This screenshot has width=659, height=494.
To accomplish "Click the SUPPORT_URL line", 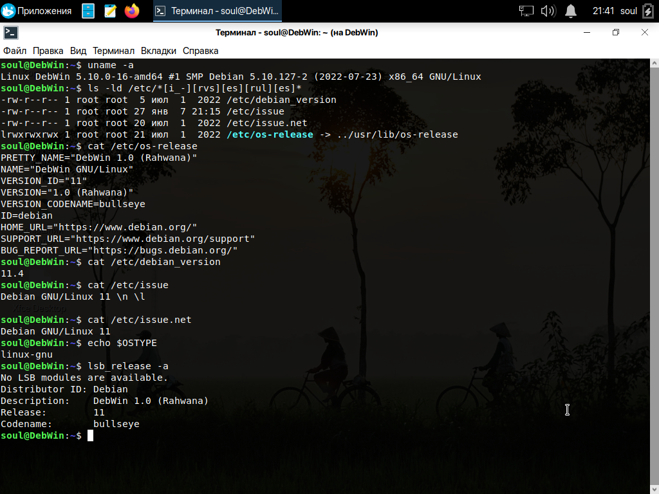I will coord(128,239).
